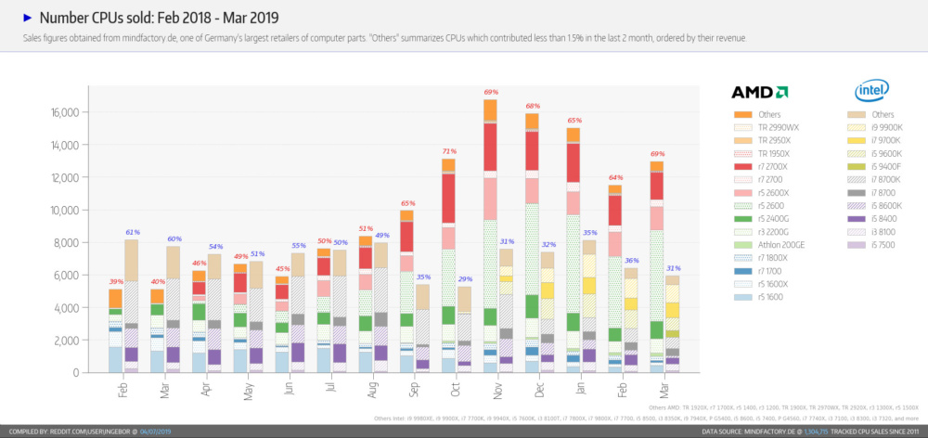Screen dimensions: 928x438
Task: Click the TR 2990WX legend entry
Action: point(766,127)
